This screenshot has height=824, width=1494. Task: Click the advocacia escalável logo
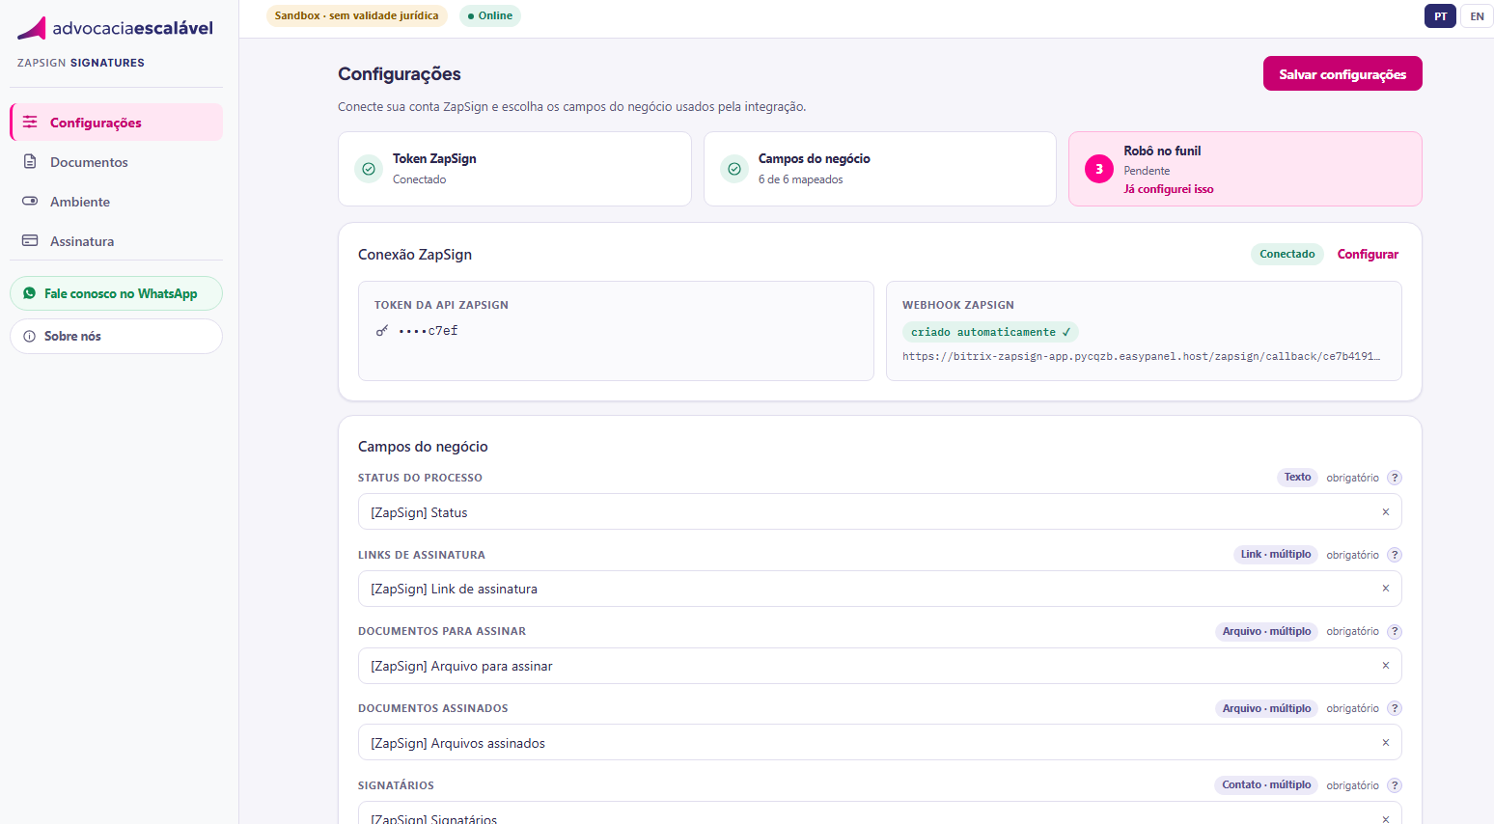115,28
